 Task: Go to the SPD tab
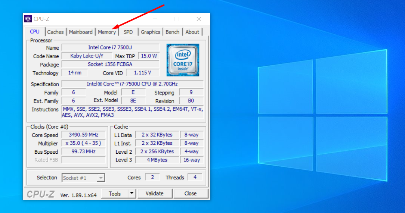pos(128,32)
